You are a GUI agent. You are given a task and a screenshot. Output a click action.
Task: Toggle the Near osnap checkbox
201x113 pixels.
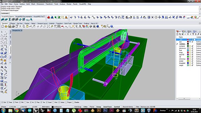coord(8,102)
